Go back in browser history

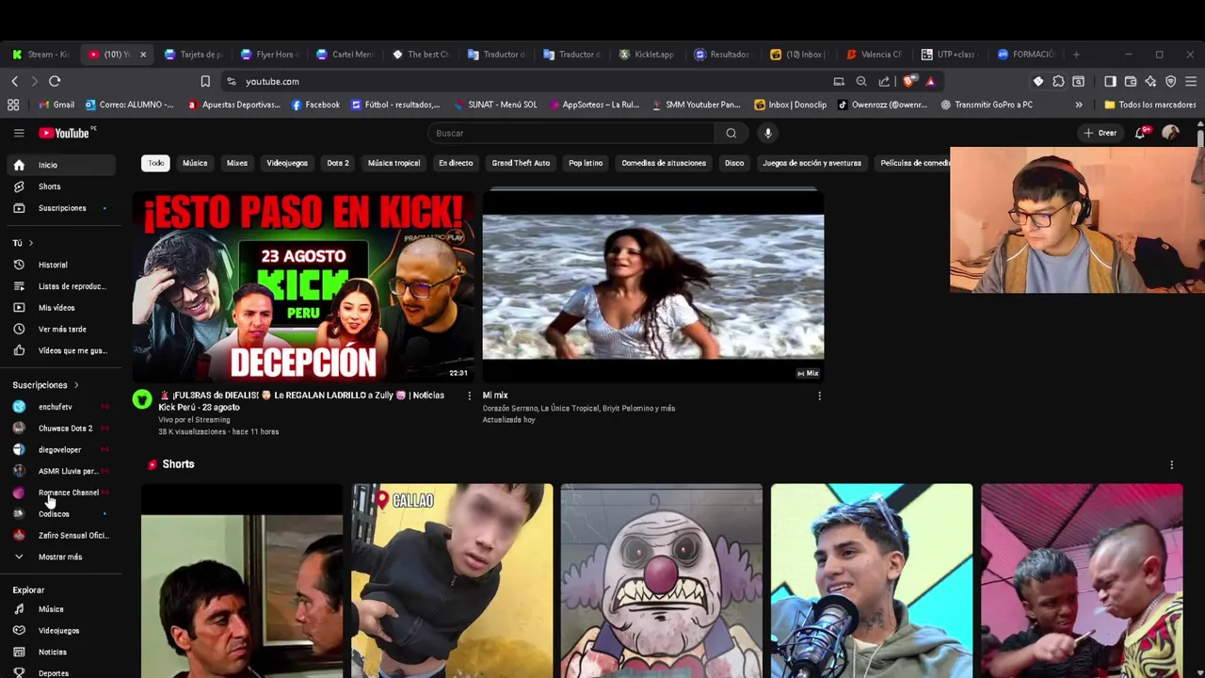point(14,81)
